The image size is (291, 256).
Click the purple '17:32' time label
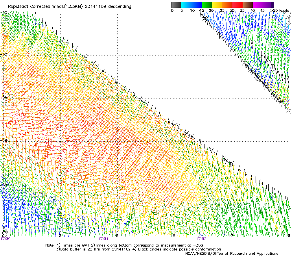point(201,239)
